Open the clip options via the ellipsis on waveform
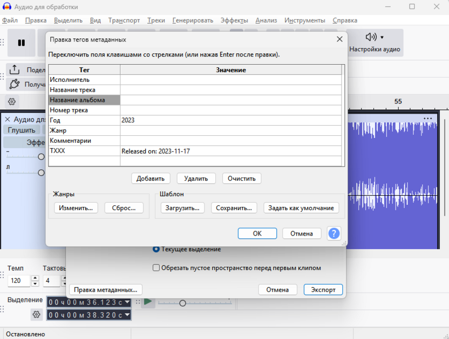This screenshot has height=339, width=449. click(428, 119)
